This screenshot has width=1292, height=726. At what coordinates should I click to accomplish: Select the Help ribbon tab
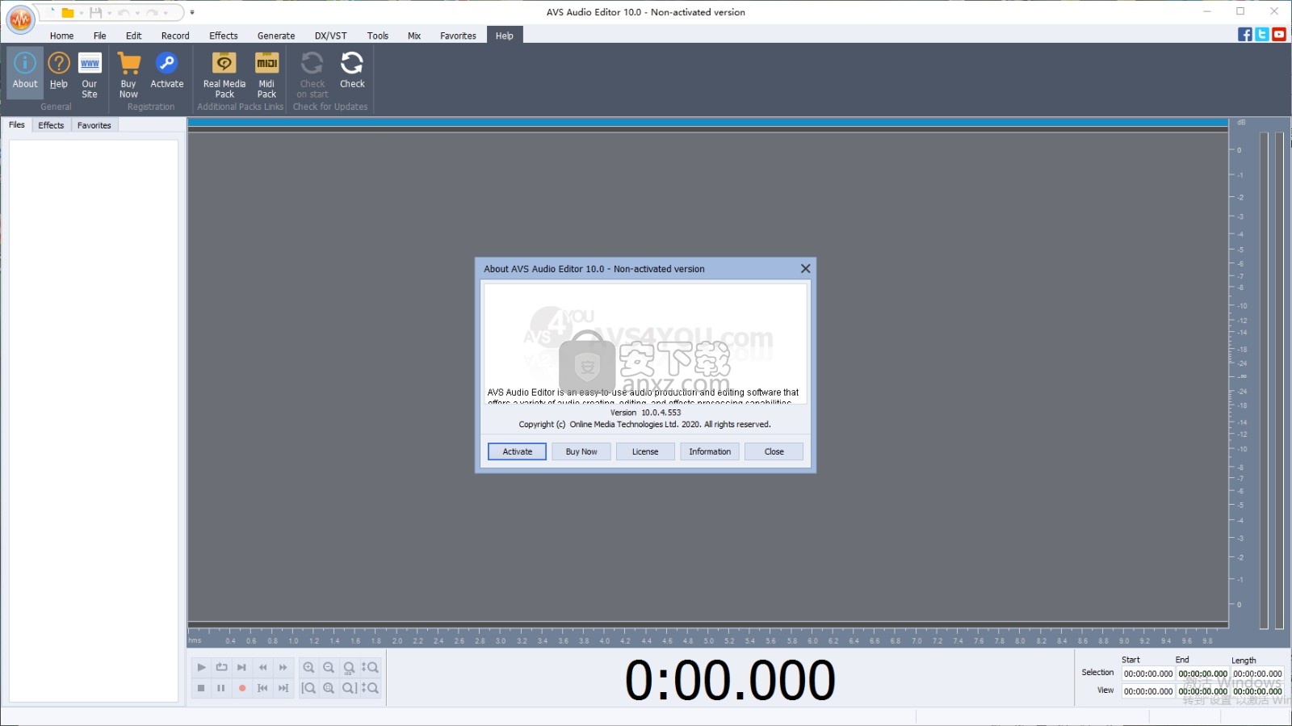pyautogui.click(x=505, y=36)
